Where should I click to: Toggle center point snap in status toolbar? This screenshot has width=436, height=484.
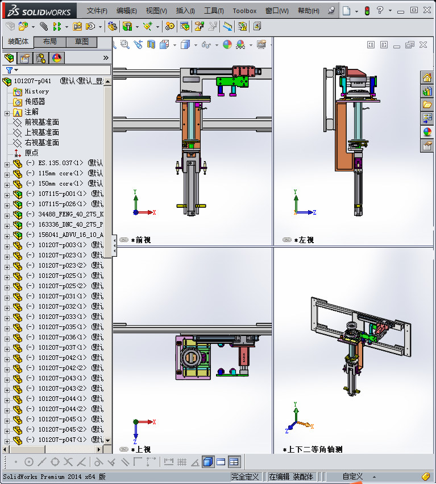[28, 462]
